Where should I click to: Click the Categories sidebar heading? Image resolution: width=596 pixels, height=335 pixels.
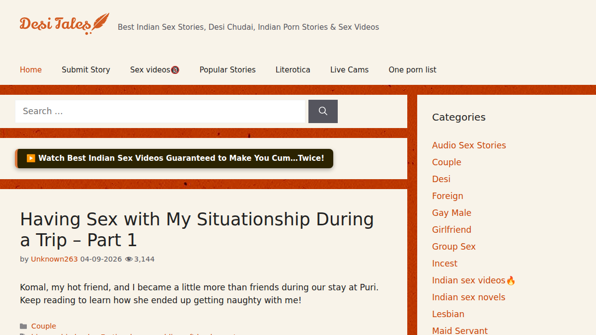(459, 117)
